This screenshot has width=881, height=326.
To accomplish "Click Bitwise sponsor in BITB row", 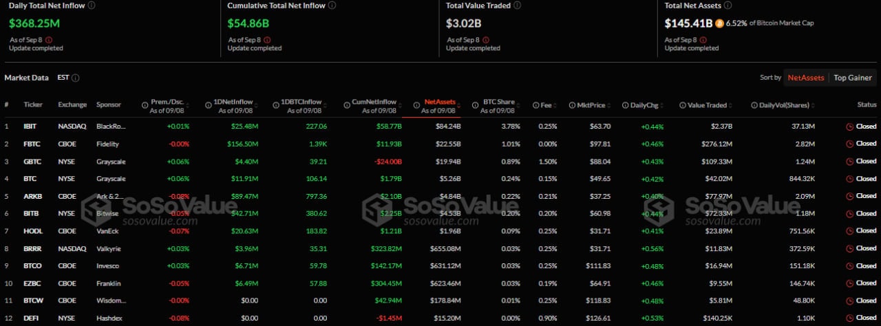I will 109,213.
